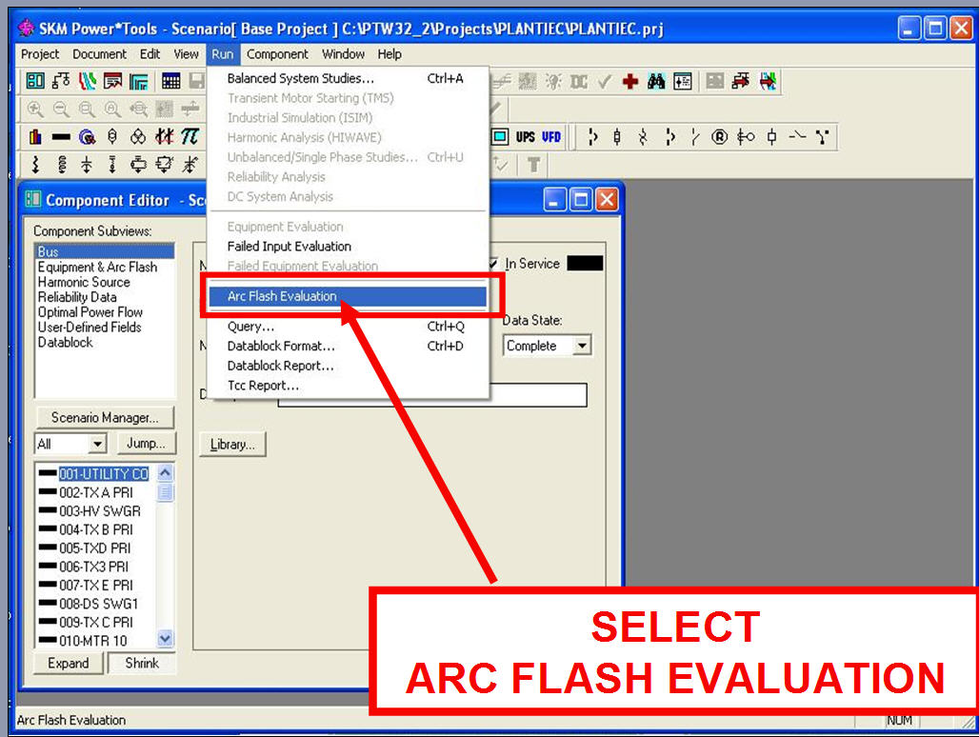Screen dimensions: 979x737
Task: Click the Scenario Manager button
Action: tap(105, 418)
